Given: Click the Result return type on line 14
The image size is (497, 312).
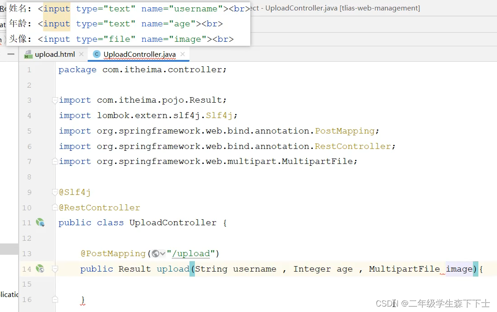Looking at the screenshot, I should 135,269.
